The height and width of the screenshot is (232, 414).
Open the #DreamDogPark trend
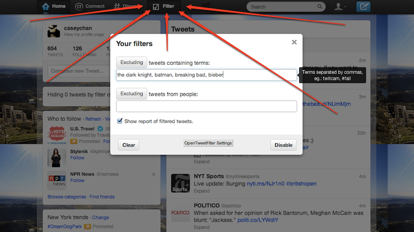65,226
